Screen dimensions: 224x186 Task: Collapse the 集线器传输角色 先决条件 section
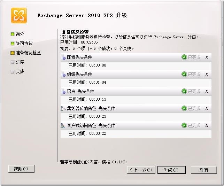207,108
